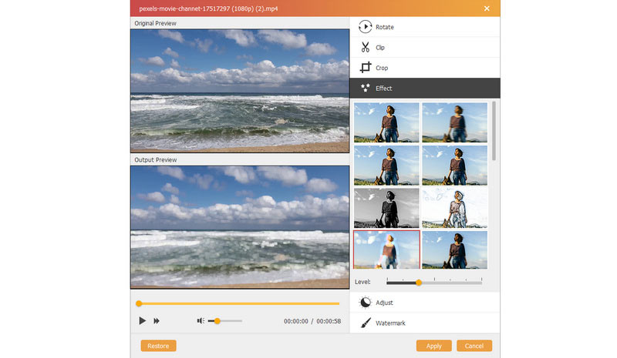Click the effect Level slider handle
The height and width of the screenshot is (358, 617).
(419, 283)
